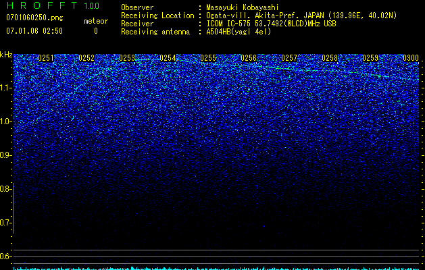Click the date 07.01.06 02:50
Viewport: 425px width, 270px height.
34,31
